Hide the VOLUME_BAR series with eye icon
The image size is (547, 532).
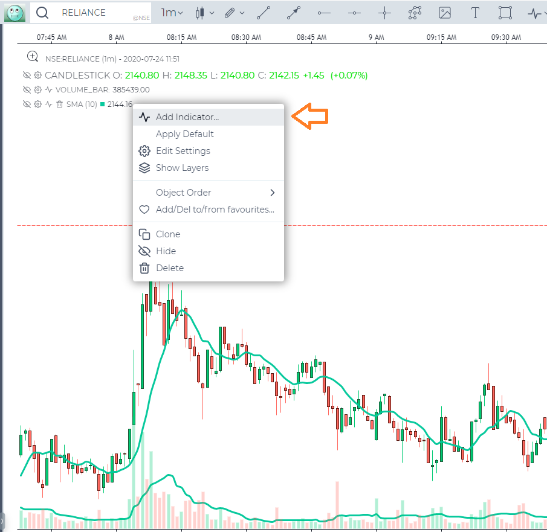tap(27, 90)
